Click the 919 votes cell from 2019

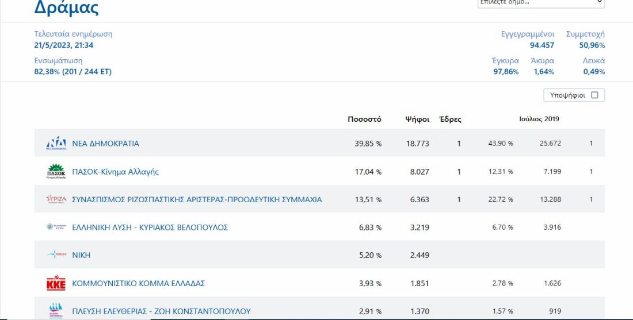pos(555,311)
